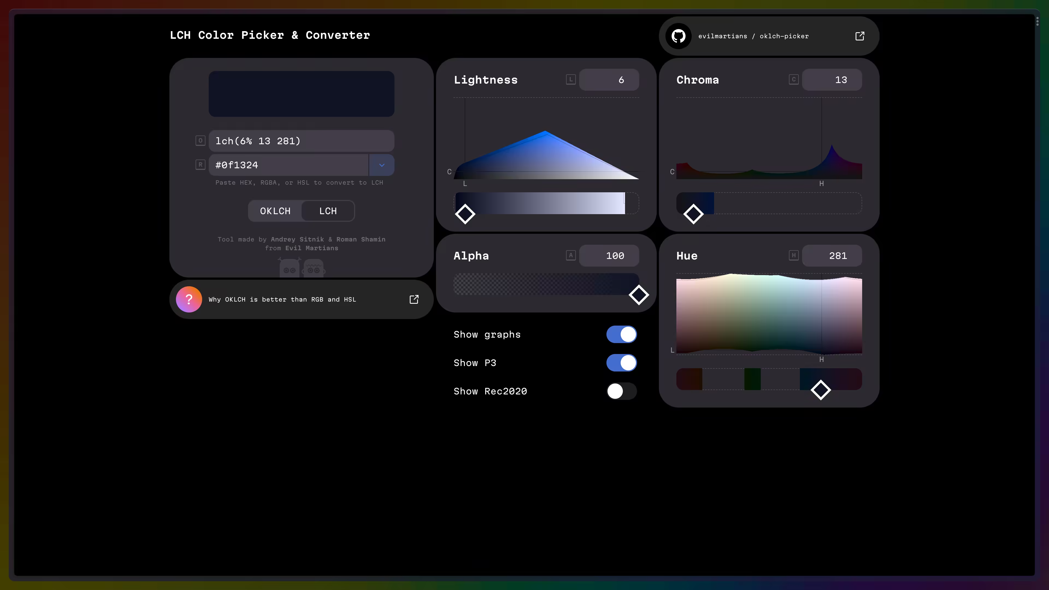
Task: Disable the Show P3 switch
Action: (621, 363)
